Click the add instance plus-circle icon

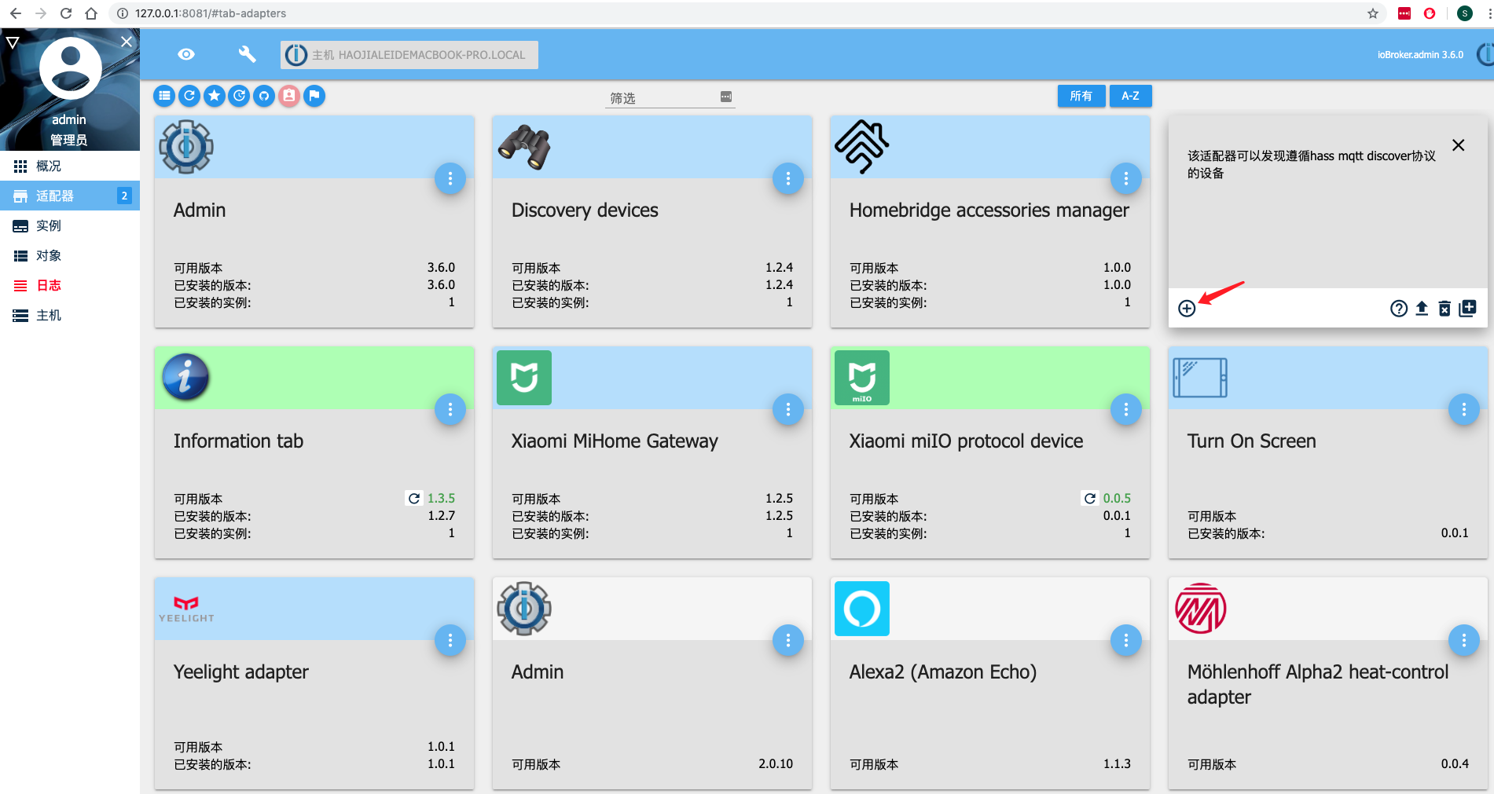[x=1187, y=309]
